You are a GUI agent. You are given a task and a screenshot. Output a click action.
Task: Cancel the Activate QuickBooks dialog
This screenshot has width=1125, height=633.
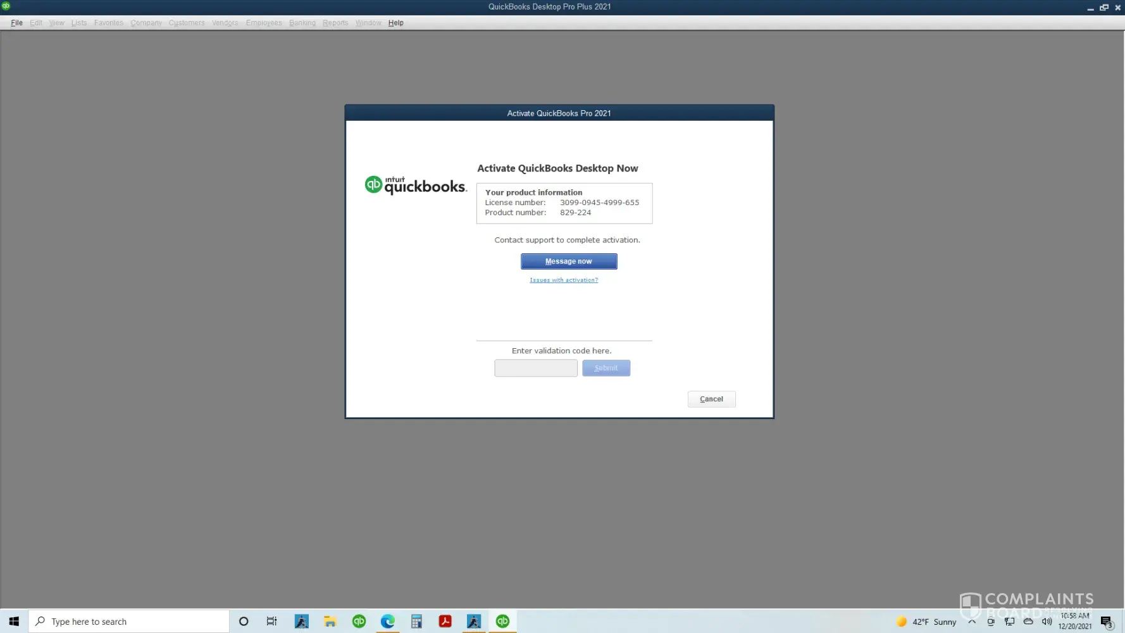(711, 399)
